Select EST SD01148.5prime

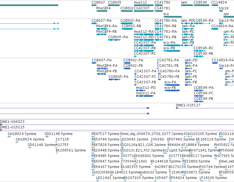[x=59, y=134]
